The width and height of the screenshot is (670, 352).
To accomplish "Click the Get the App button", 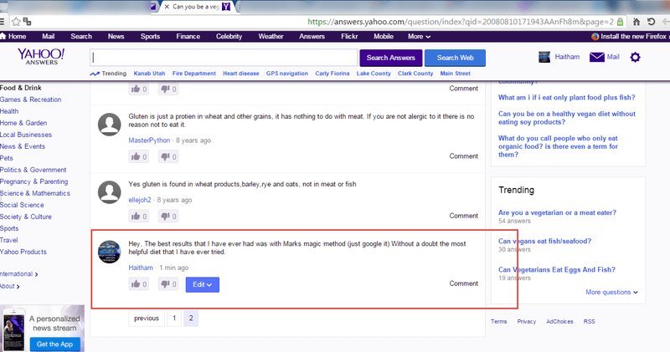I will coord(54,344).
